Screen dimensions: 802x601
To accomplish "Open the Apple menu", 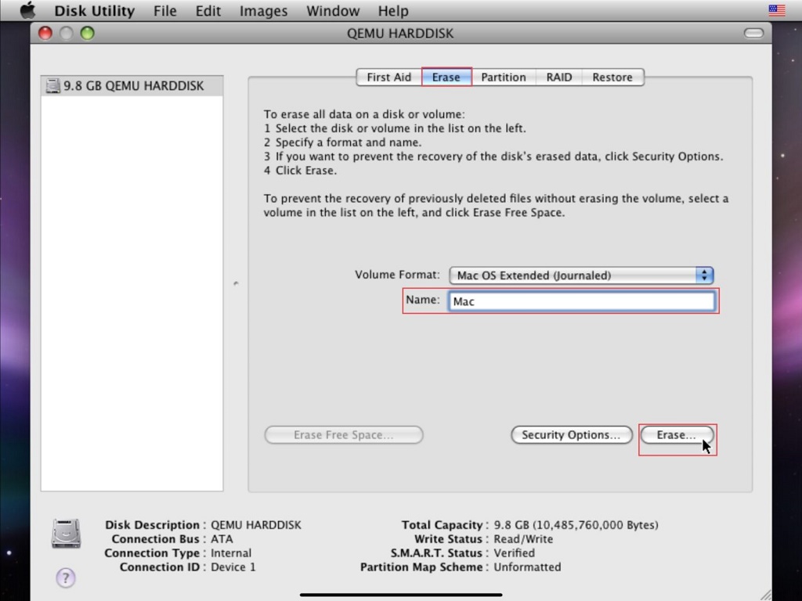I will [27, 10].
